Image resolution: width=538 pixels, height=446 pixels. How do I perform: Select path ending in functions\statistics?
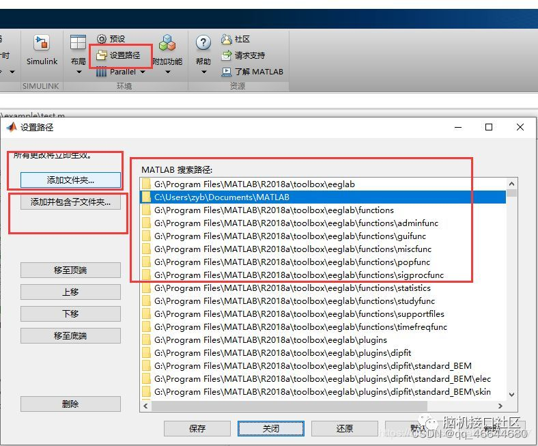(323, 288)
